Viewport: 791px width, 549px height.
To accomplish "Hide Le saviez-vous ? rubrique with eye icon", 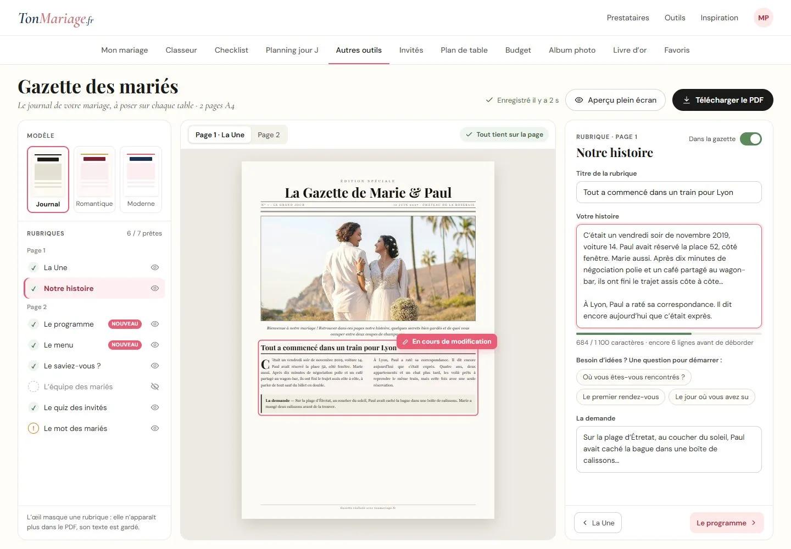I will [x=155, y=366].
